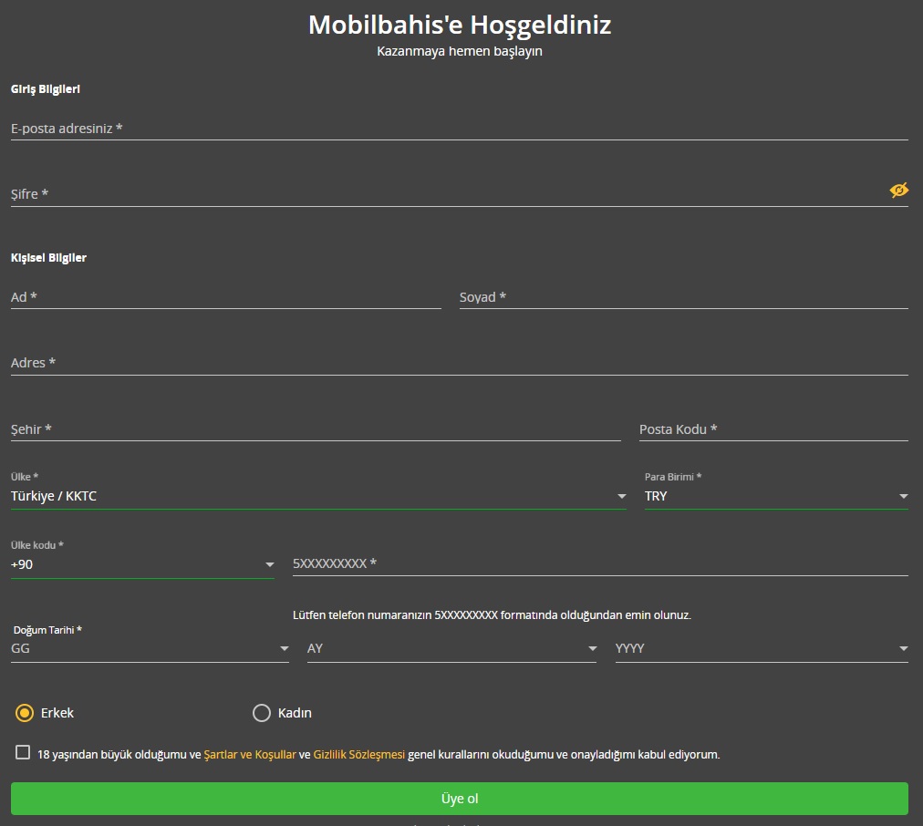This screenshot has height=826, width=923.
Task: Open the AY birth month dropdown
Action: tap(452, 648)
